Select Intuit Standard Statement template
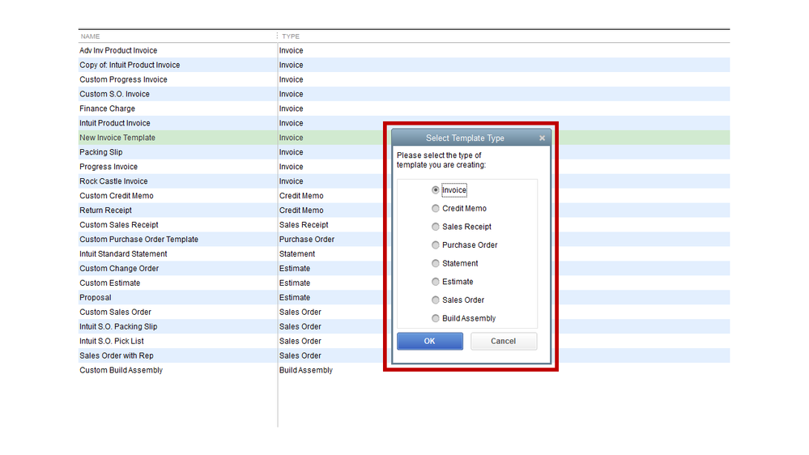This screenshot has height=455, width=809. (x=123, y=253)
